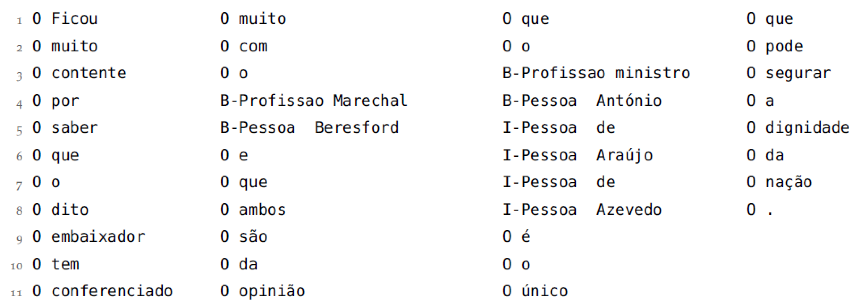Screen dimensions: 856x306
Task: Click the B-Profissao tag beside Marechal
Action: point(272,100)
